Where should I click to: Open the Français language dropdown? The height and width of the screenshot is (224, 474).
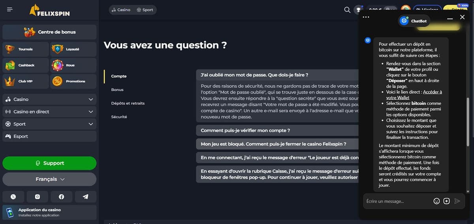49,179
